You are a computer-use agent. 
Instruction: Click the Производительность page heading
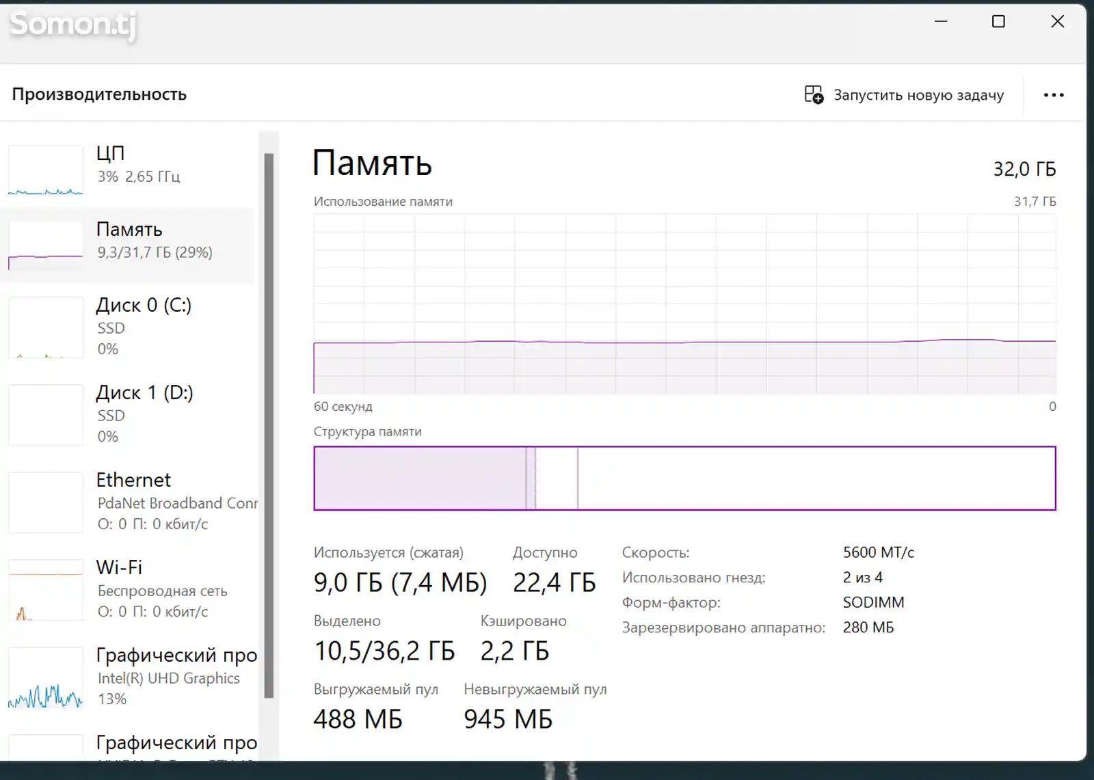[x=99, y=94]
